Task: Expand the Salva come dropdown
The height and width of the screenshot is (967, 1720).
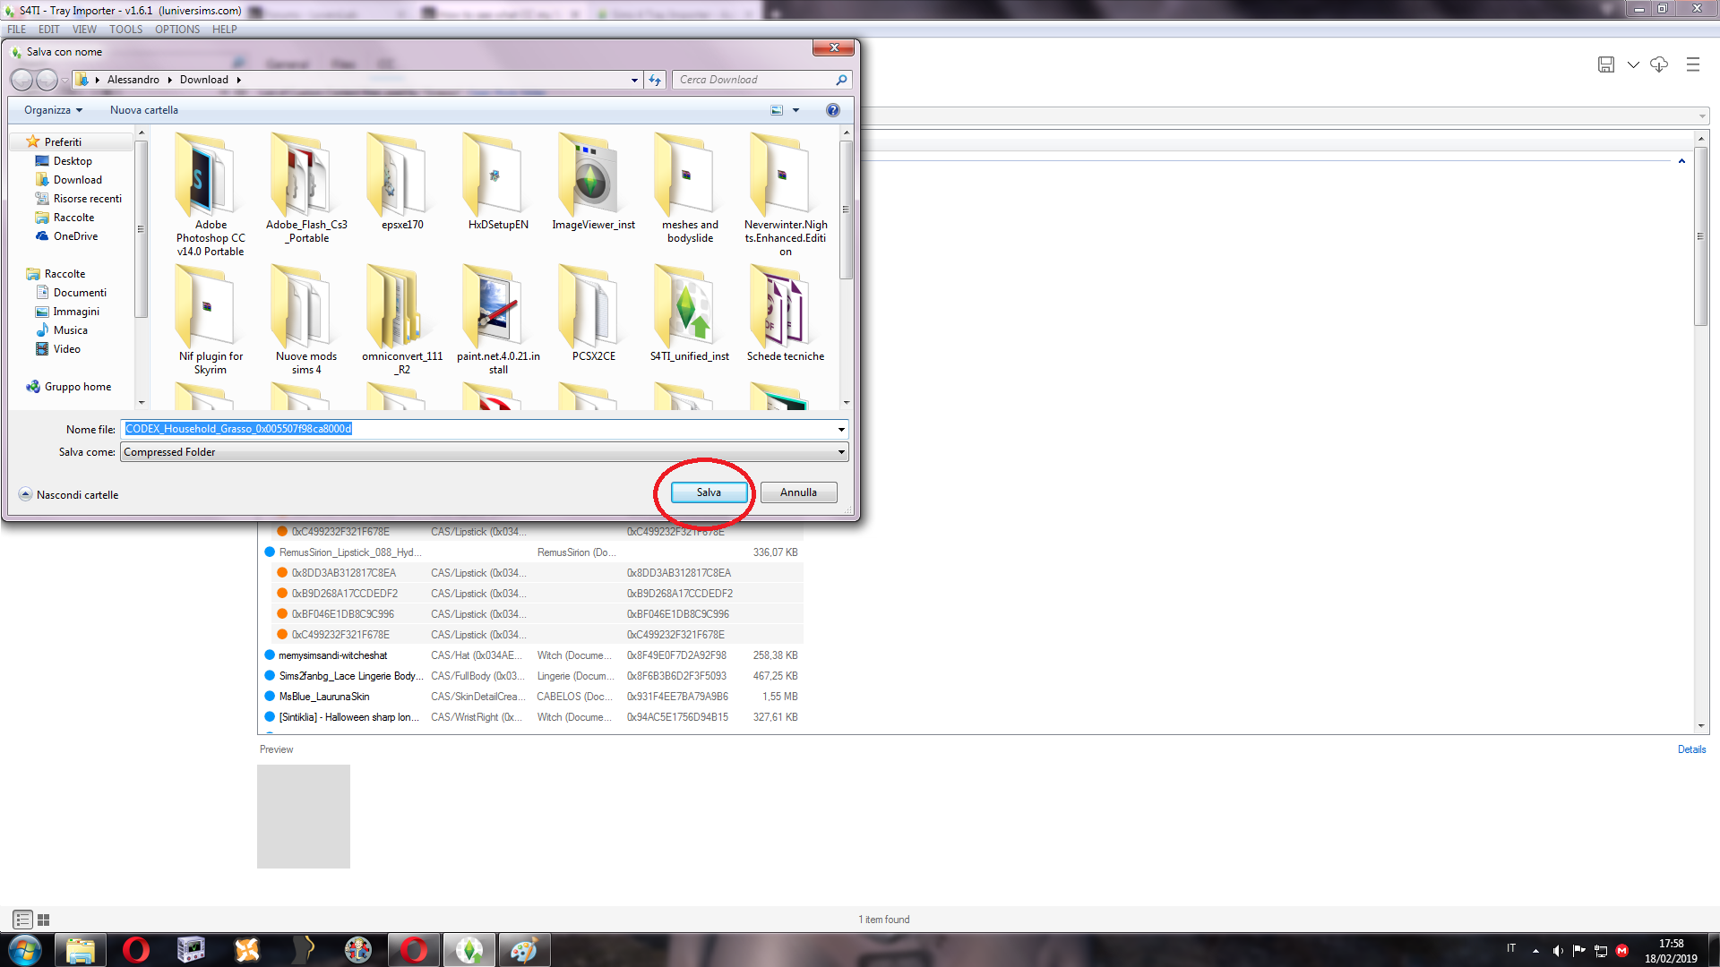Action: coord(840,451)
